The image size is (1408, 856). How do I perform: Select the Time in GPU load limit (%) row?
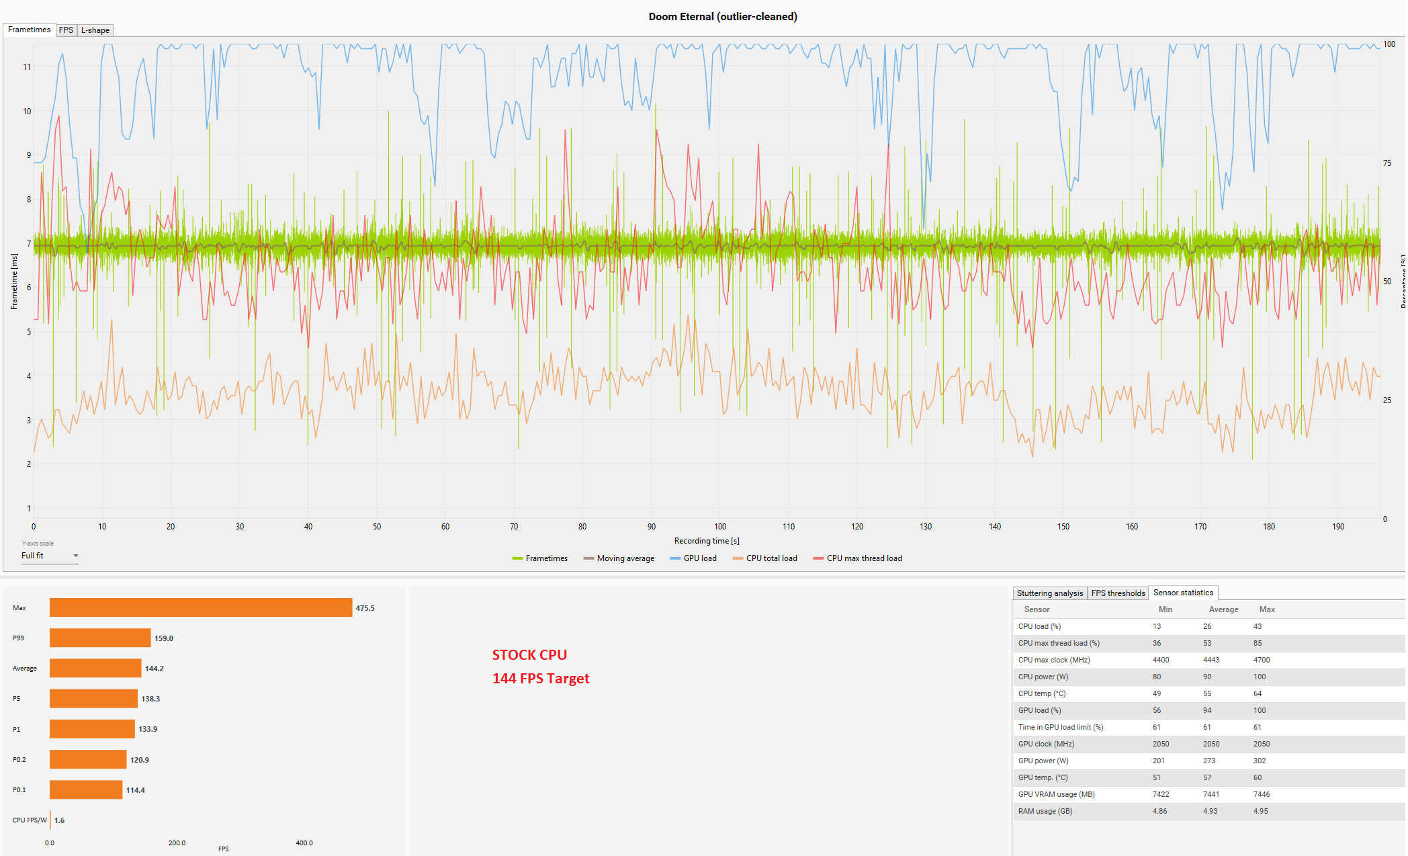click(x=1208, y=727)
